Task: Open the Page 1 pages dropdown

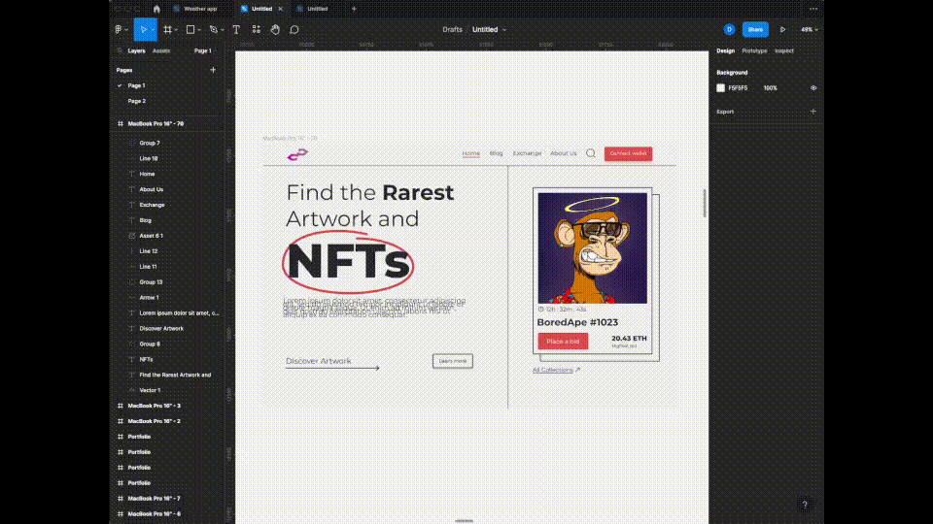Action: point(204,50)
